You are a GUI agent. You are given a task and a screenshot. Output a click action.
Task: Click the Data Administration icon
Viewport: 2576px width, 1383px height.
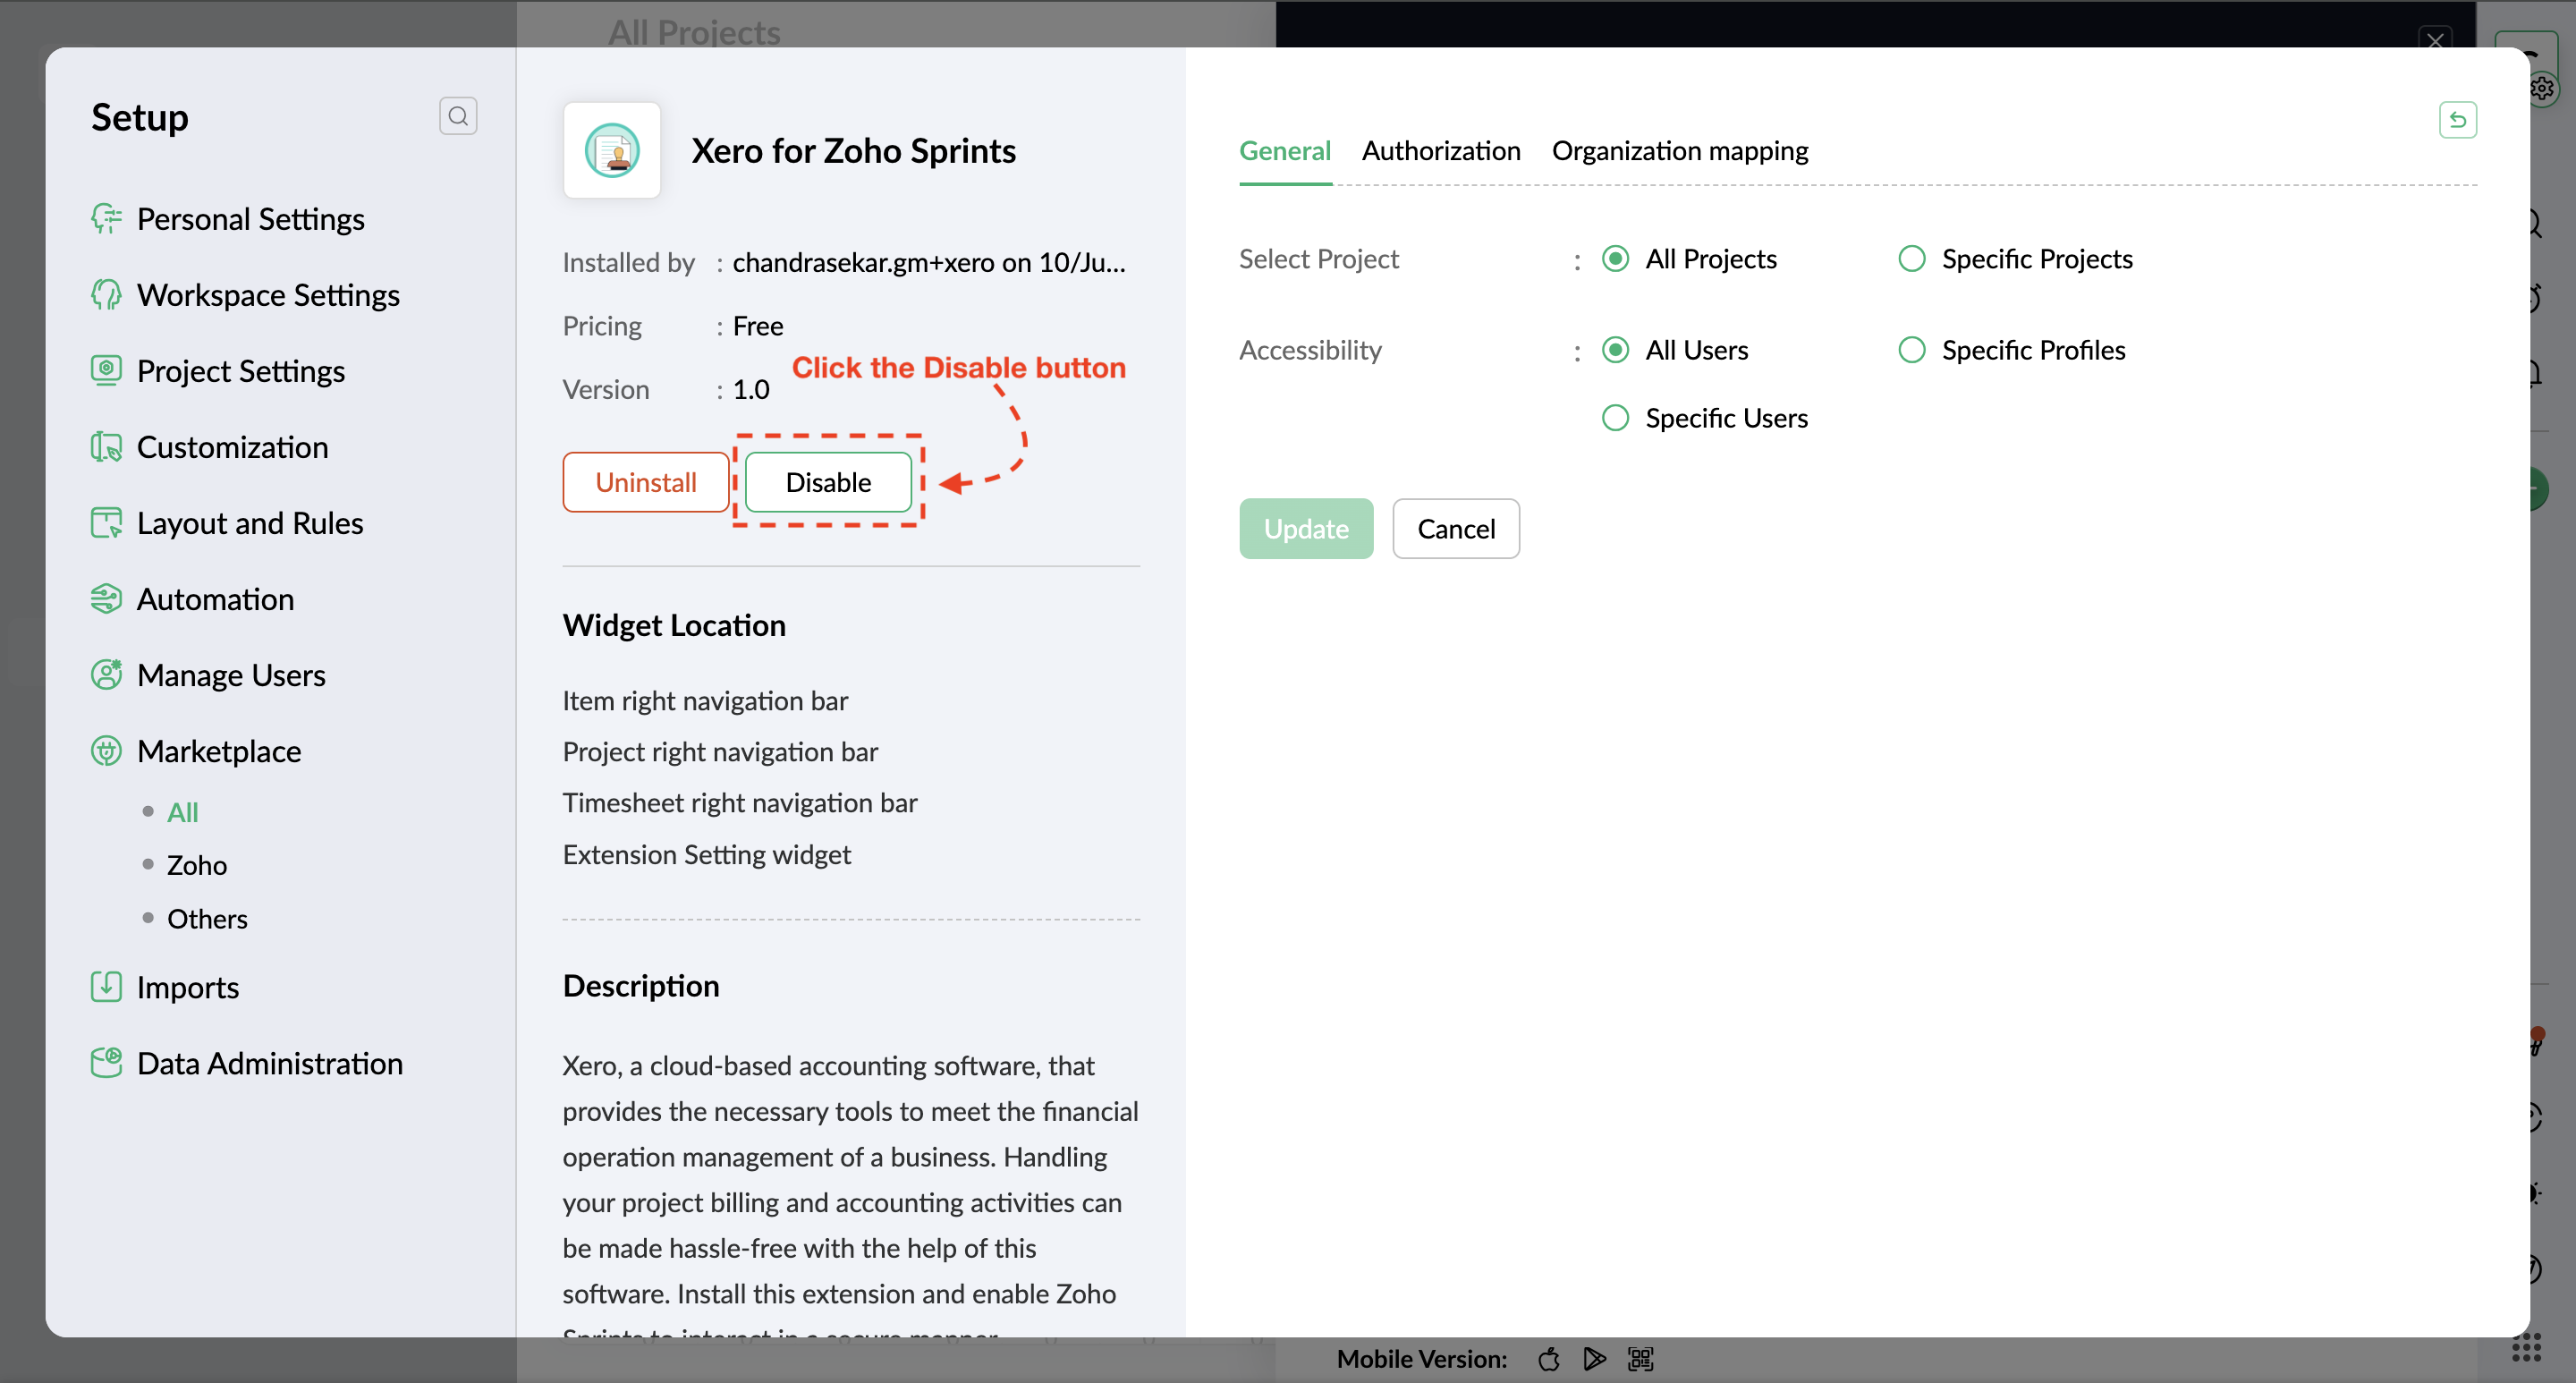pos(106,1062)
